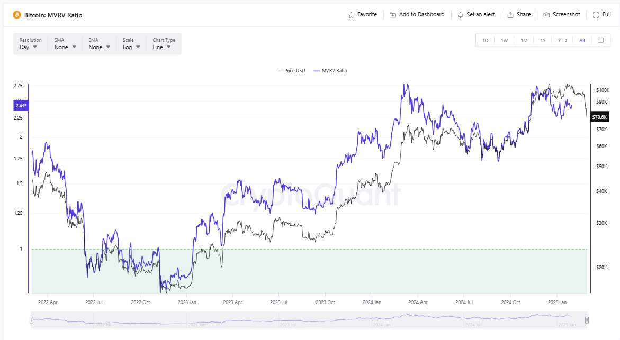
Task: Click the orange Bitcoin logo icon
Action: [16, 15]
